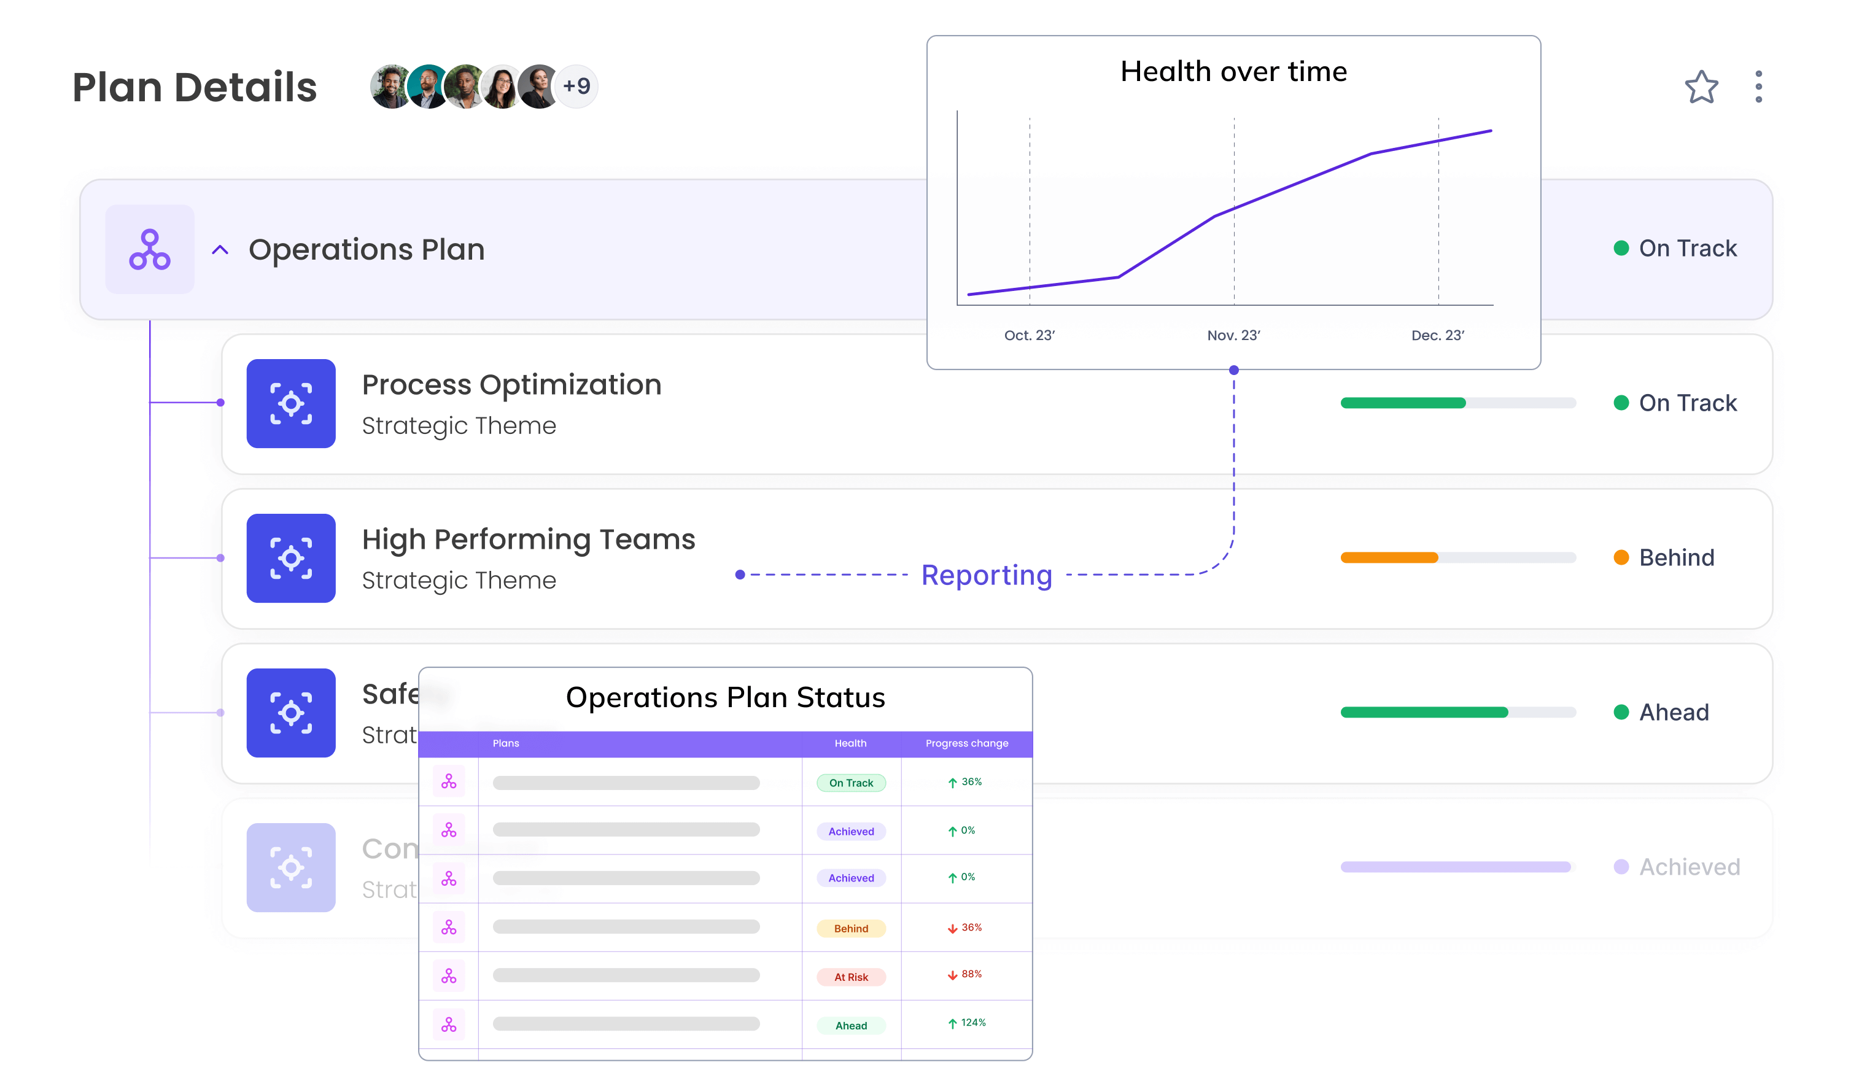This screenshot has height=1092, width=1851.
Task: Select the Safety strategic theme icon
Action: [291, 712]
